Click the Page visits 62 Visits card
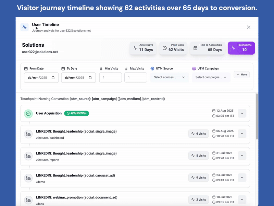Screen dimensions: 274x206 173,48
